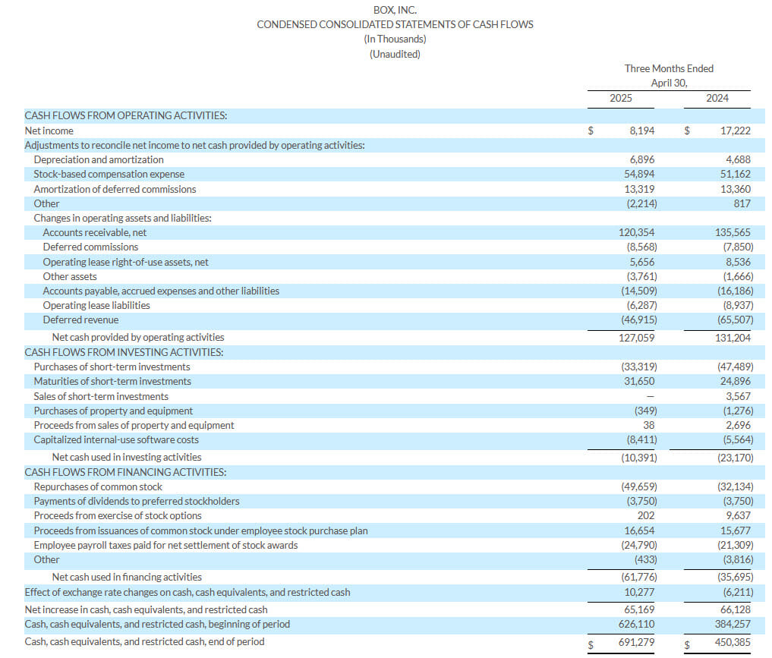The width and height of the screenshot is (772, 658).
Task: Click "Proceeds from exercise of stock options" label
Action: [x=118, y=516]
